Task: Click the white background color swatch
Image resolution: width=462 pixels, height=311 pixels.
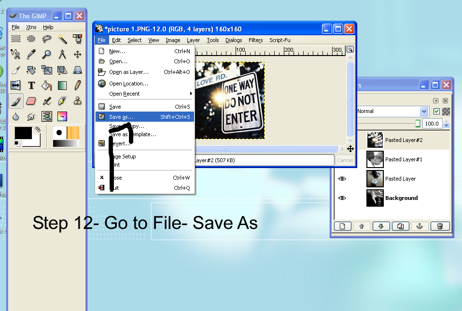Action: (x=35, y=142)
